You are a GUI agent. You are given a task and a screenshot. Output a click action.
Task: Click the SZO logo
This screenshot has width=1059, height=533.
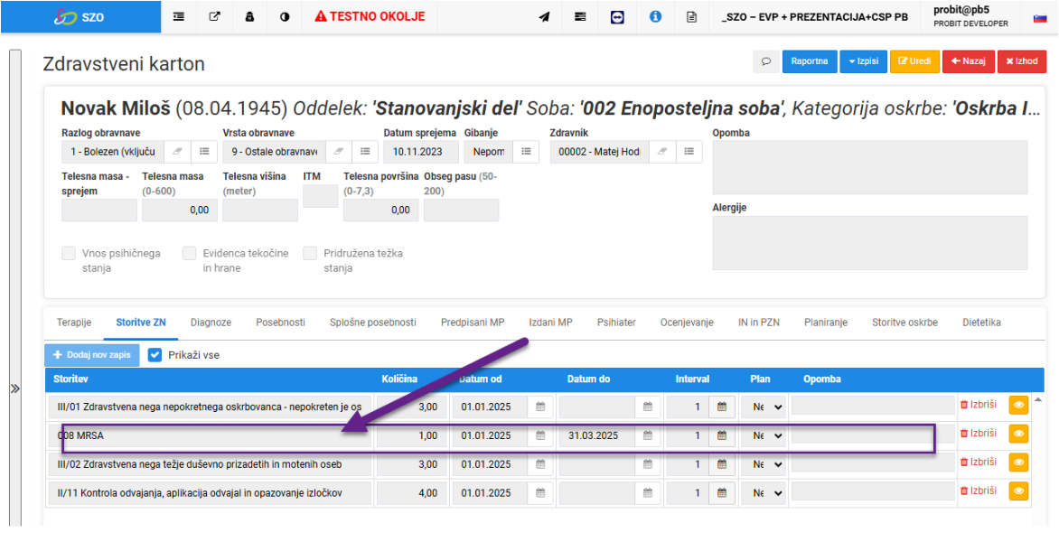coord(80,17)
